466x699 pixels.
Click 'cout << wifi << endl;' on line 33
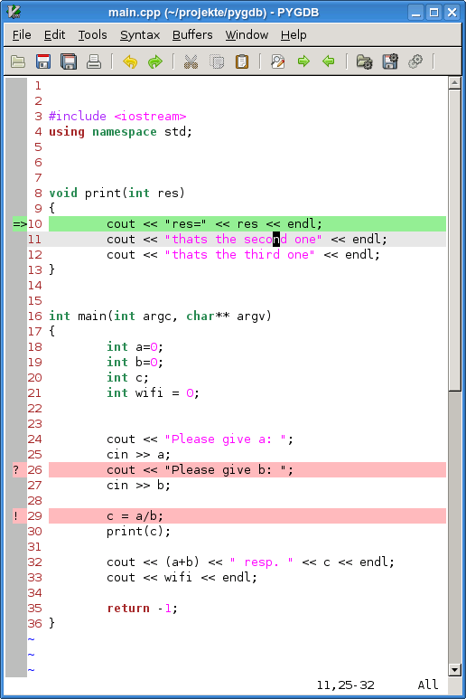(x=182, y=578)
